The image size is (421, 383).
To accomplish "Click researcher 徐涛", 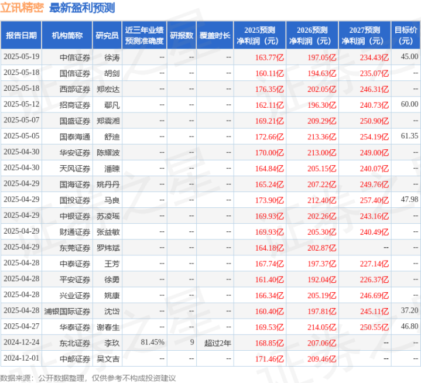I will point(112,57).
